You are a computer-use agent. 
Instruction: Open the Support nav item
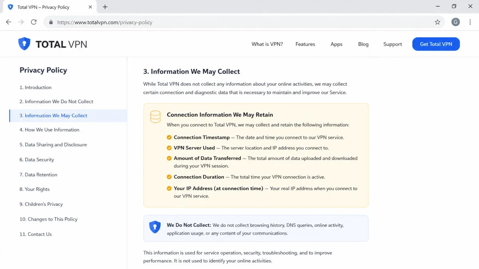(x=392, y=44)
